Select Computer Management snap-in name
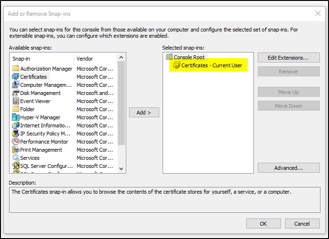 pyautogui.click(x=46, y=85)
